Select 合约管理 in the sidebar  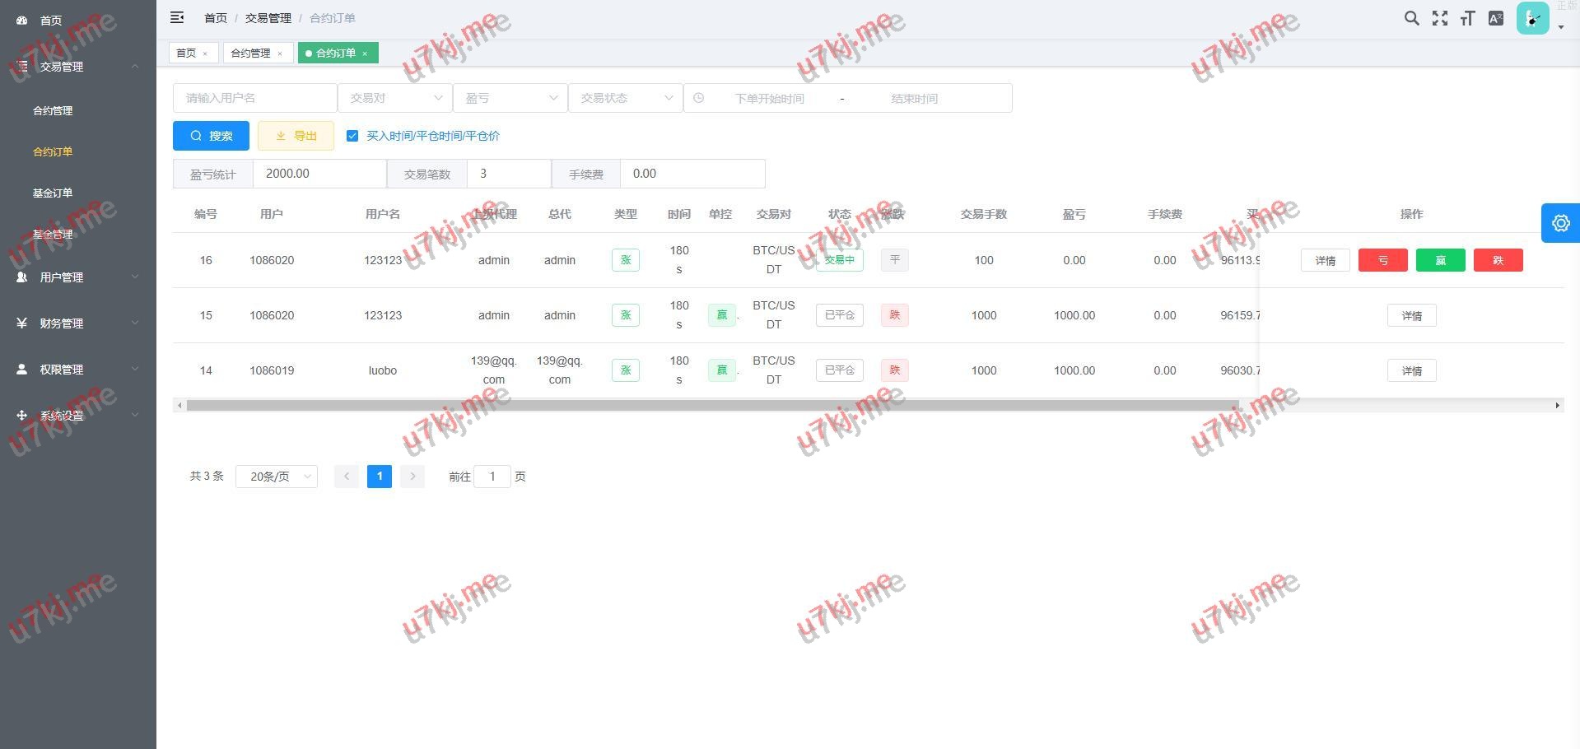(53, 110)
